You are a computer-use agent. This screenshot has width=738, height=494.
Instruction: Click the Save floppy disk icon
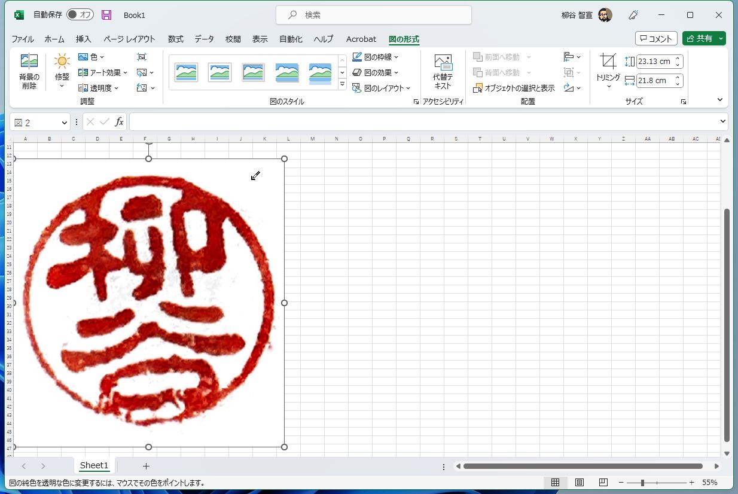click(106, 15)
